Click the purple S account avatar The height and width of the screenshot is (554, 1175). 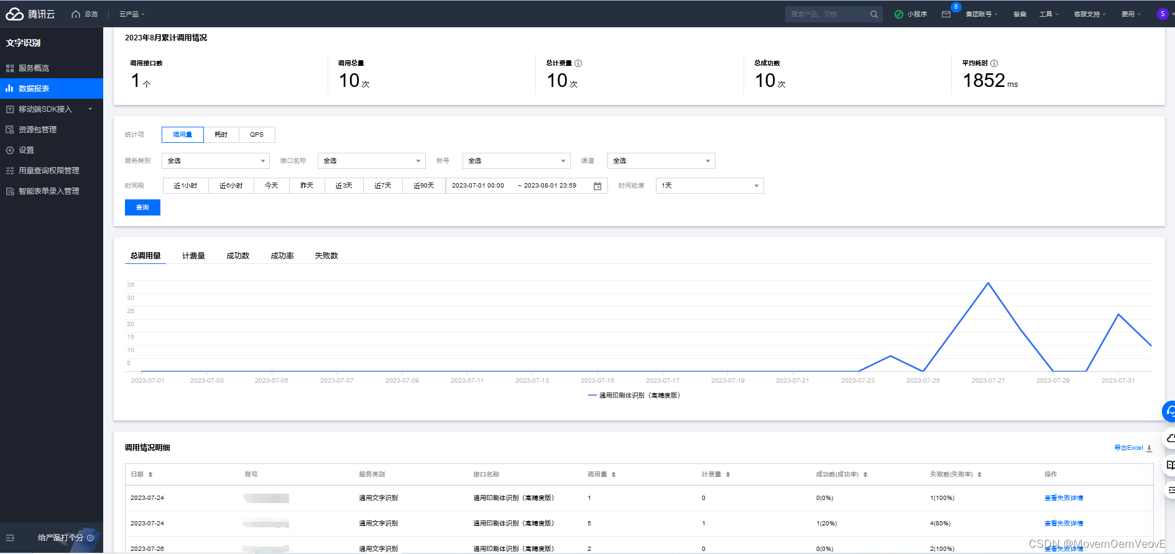1163,14
